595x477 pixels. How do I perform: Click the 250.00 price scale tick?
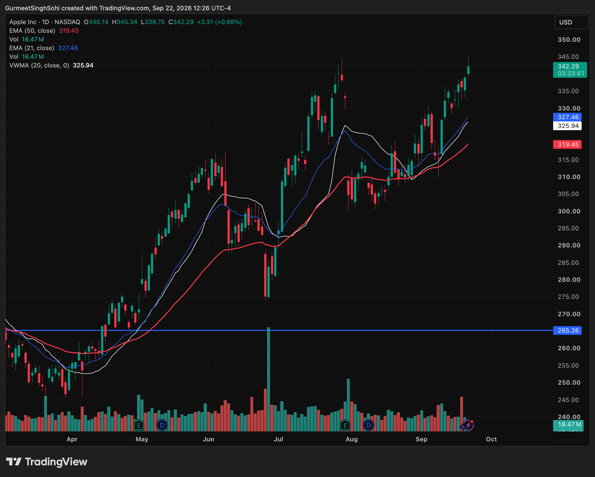tap(569, 382)
